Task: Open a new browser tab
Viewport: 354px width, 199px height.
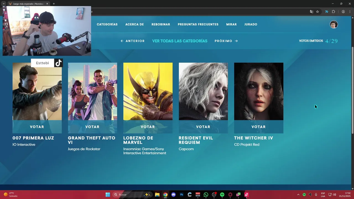Action: 54,4
